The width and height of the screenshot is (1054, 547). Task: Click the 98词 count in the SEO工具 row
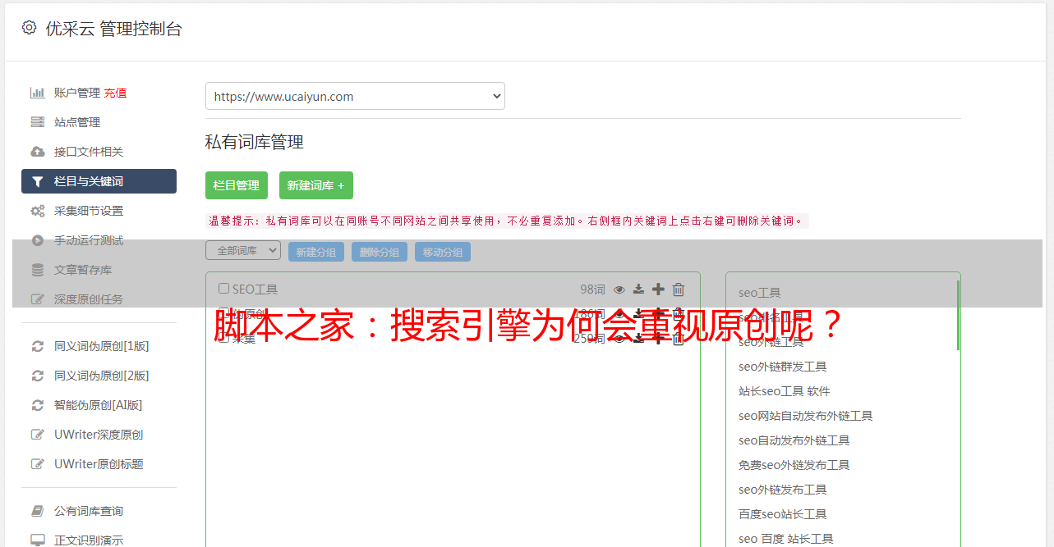[x=592, y=289]
